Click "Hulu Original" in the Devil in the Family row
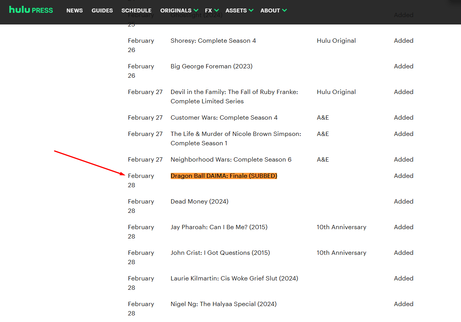 (336, 92)
